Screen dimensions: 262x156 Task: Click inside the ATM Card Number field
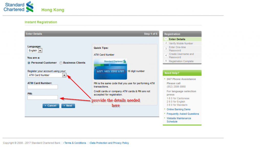click(x=42, y=87)
